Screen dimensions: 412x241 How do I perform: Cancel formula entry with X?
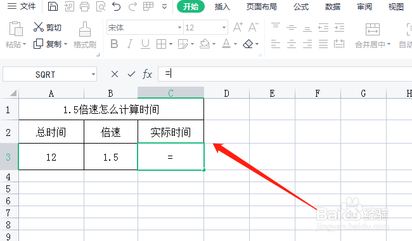click(x=115, y=74)
